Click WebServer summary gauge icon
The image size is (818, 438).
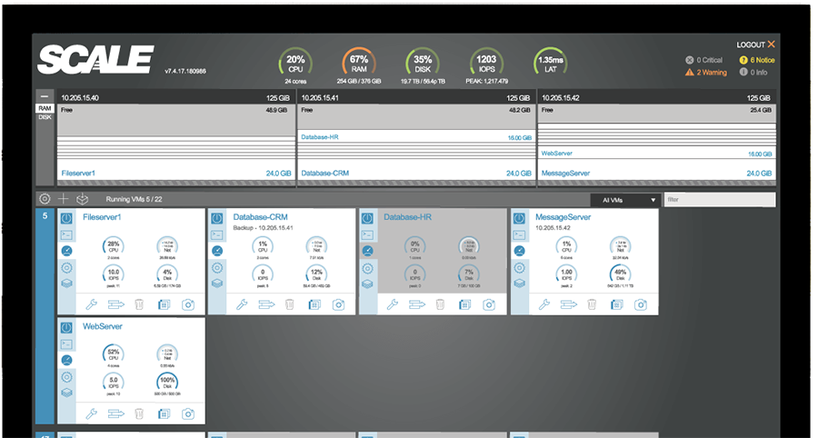[66, 361]
